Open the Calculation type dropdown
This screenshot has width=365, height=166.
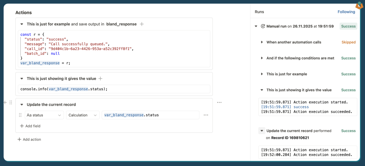(82, 115)
